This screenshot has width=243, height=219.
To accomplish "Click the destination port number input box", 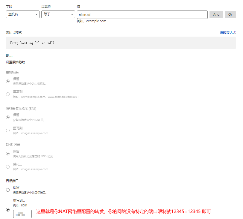I will tap(22, 214).
